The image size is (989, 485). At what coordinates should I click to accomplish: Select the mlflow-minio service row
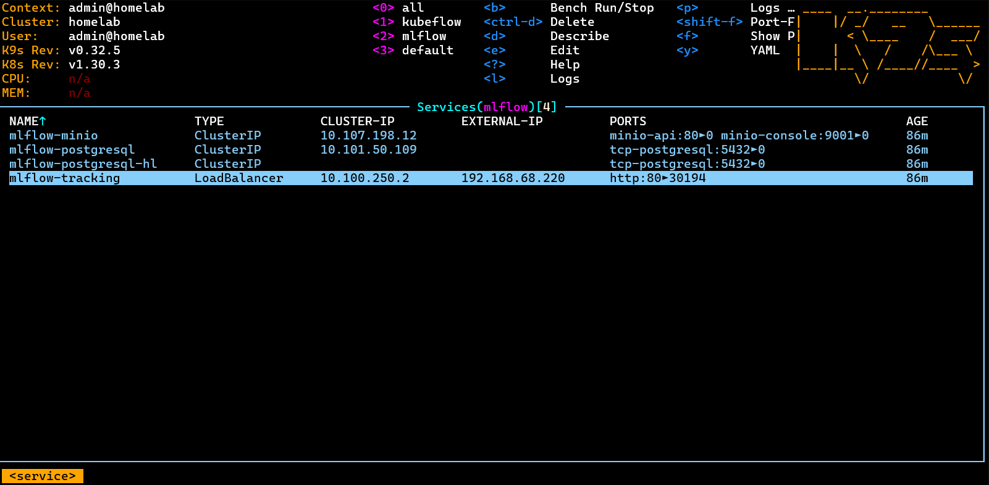coord(491,135)
